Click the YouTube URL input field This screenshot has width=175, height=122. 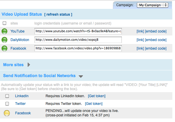click(78, 31)
